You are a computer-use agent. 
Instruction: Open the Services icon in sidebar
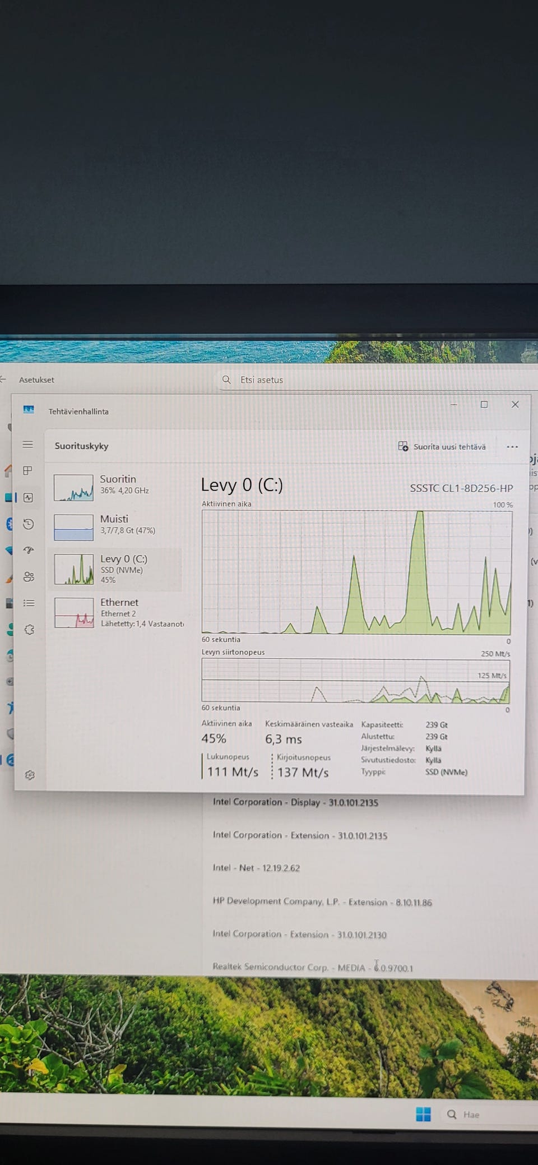click(29, 629)
